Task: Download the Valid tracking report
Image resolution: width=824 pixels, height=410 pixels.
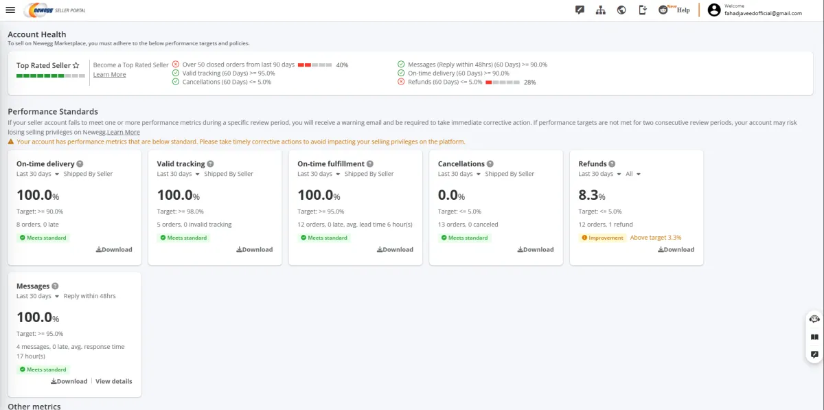Action: pyautogui.click(x=254, y=249)
